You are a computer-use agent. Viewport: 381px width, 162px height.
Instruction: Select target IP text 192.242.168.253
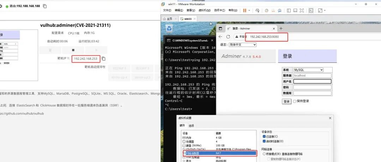click(85, 59)
